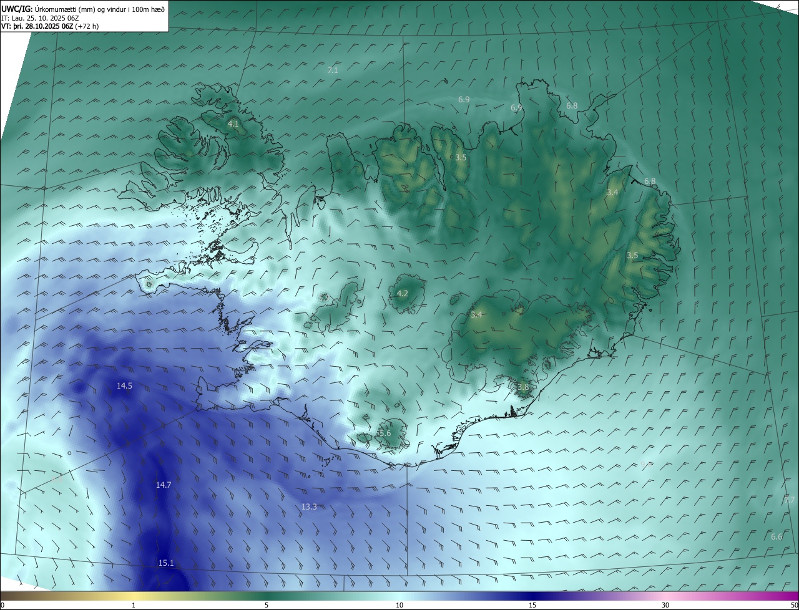
Task: Click the color scale tick label 10
Action: click(x=399, y=606)
